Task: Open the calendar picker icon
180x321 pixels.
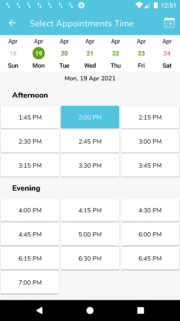Action: (x=169, y=23)
